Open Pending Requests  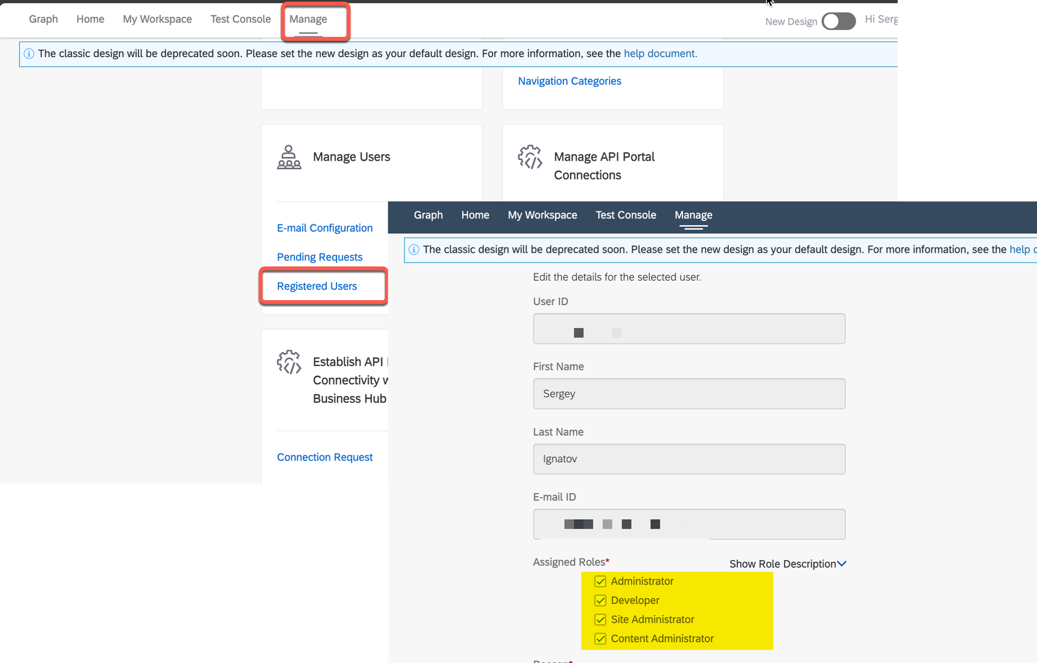[319, 257]
